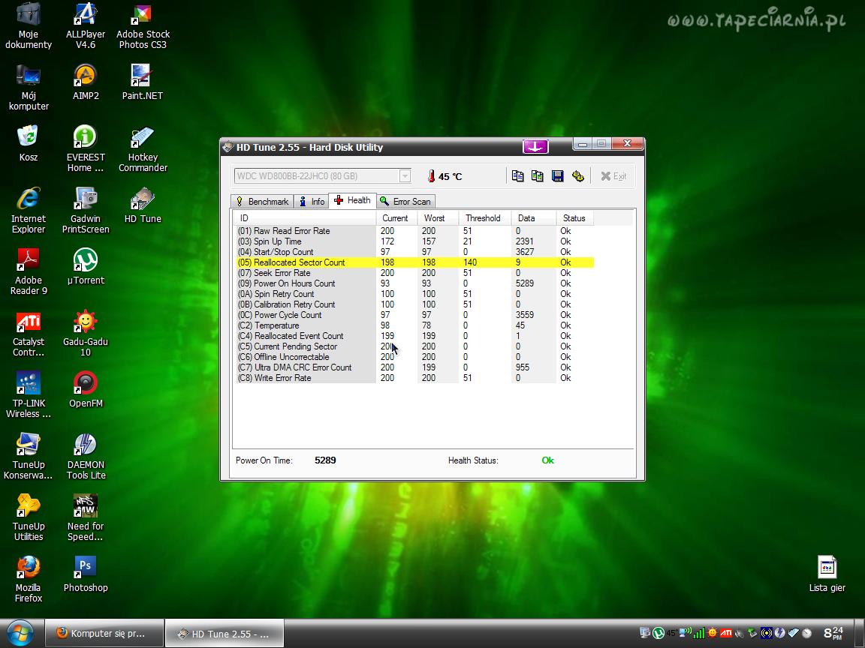
Task: Click the thermometer temperature indicator
Action: coord(432,177)
